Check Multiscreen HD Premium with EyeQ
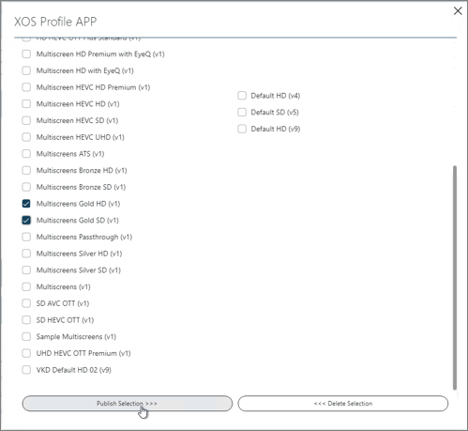The image size is (468, 431). pyautogui.click(x=26, y=54)
